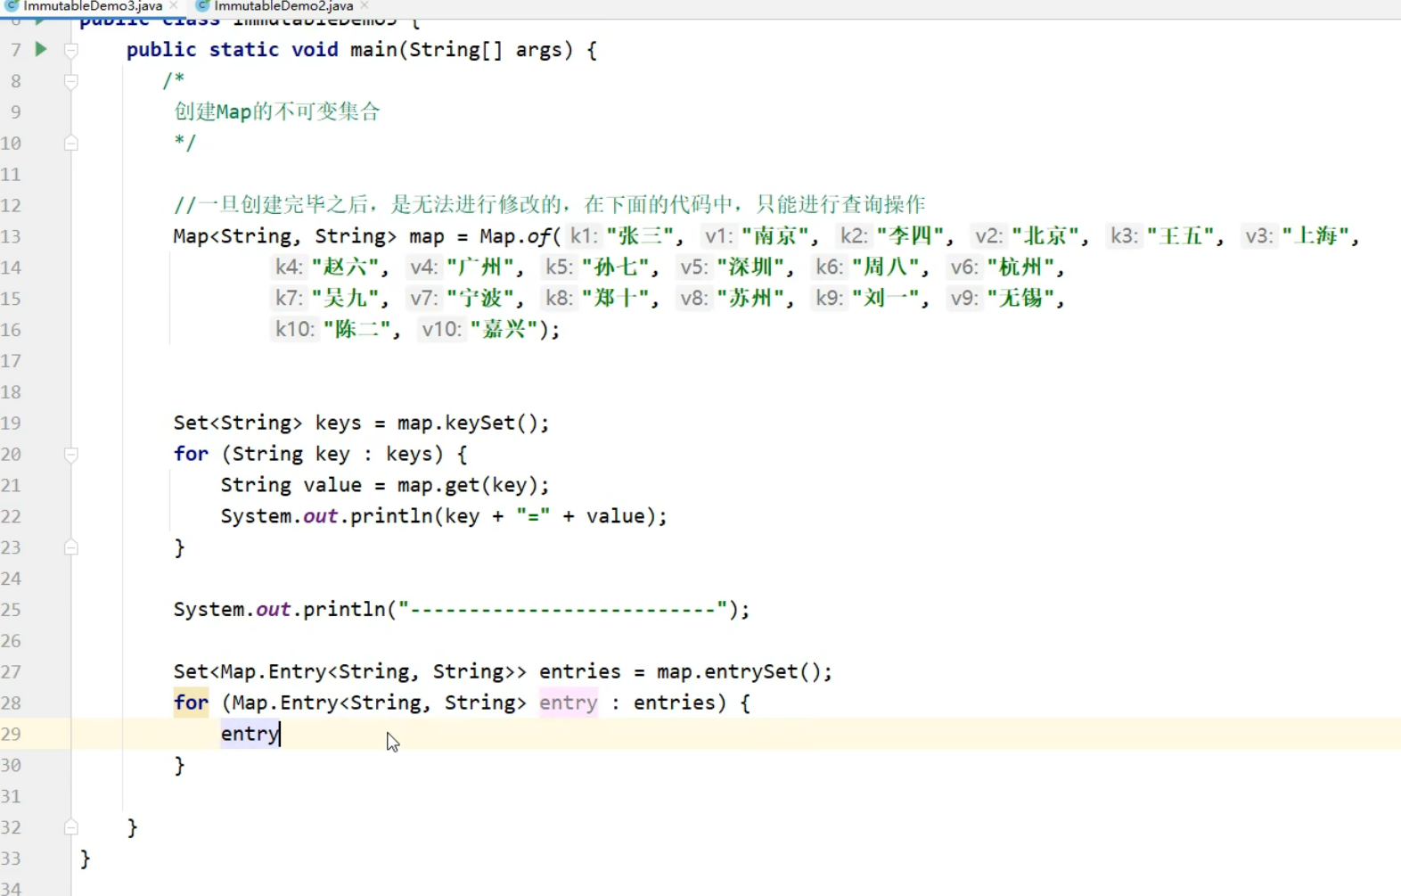This screenshot has width=1401, height=896.
Task: Click the string "张三"
Action: 639,236
